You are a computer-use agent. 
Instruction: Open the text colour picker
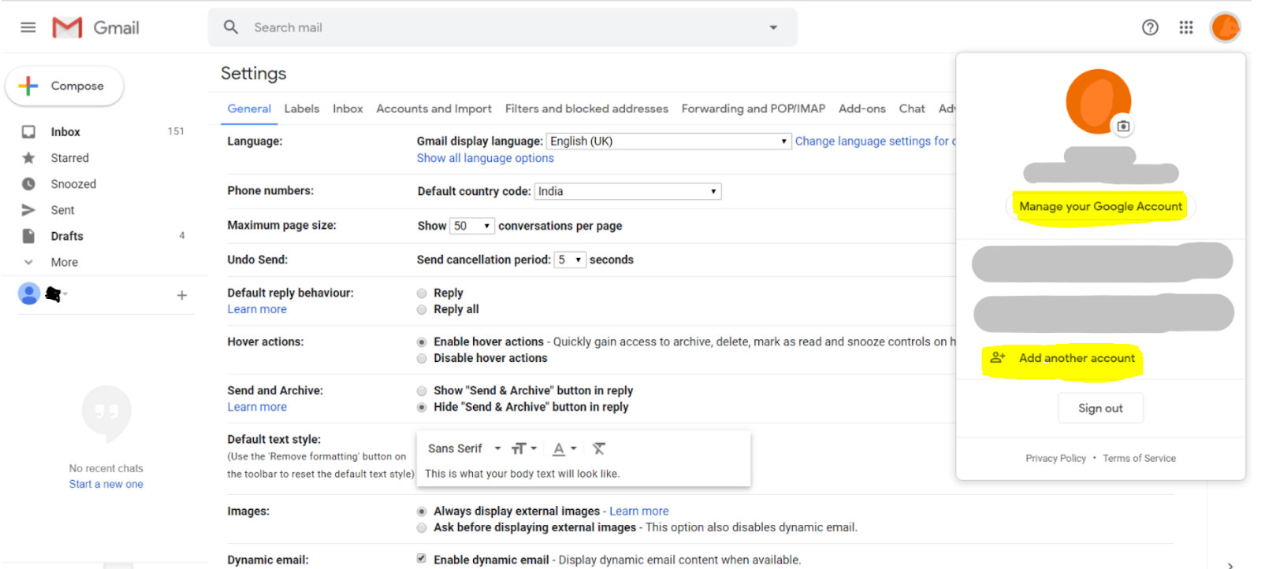[564, 449]
